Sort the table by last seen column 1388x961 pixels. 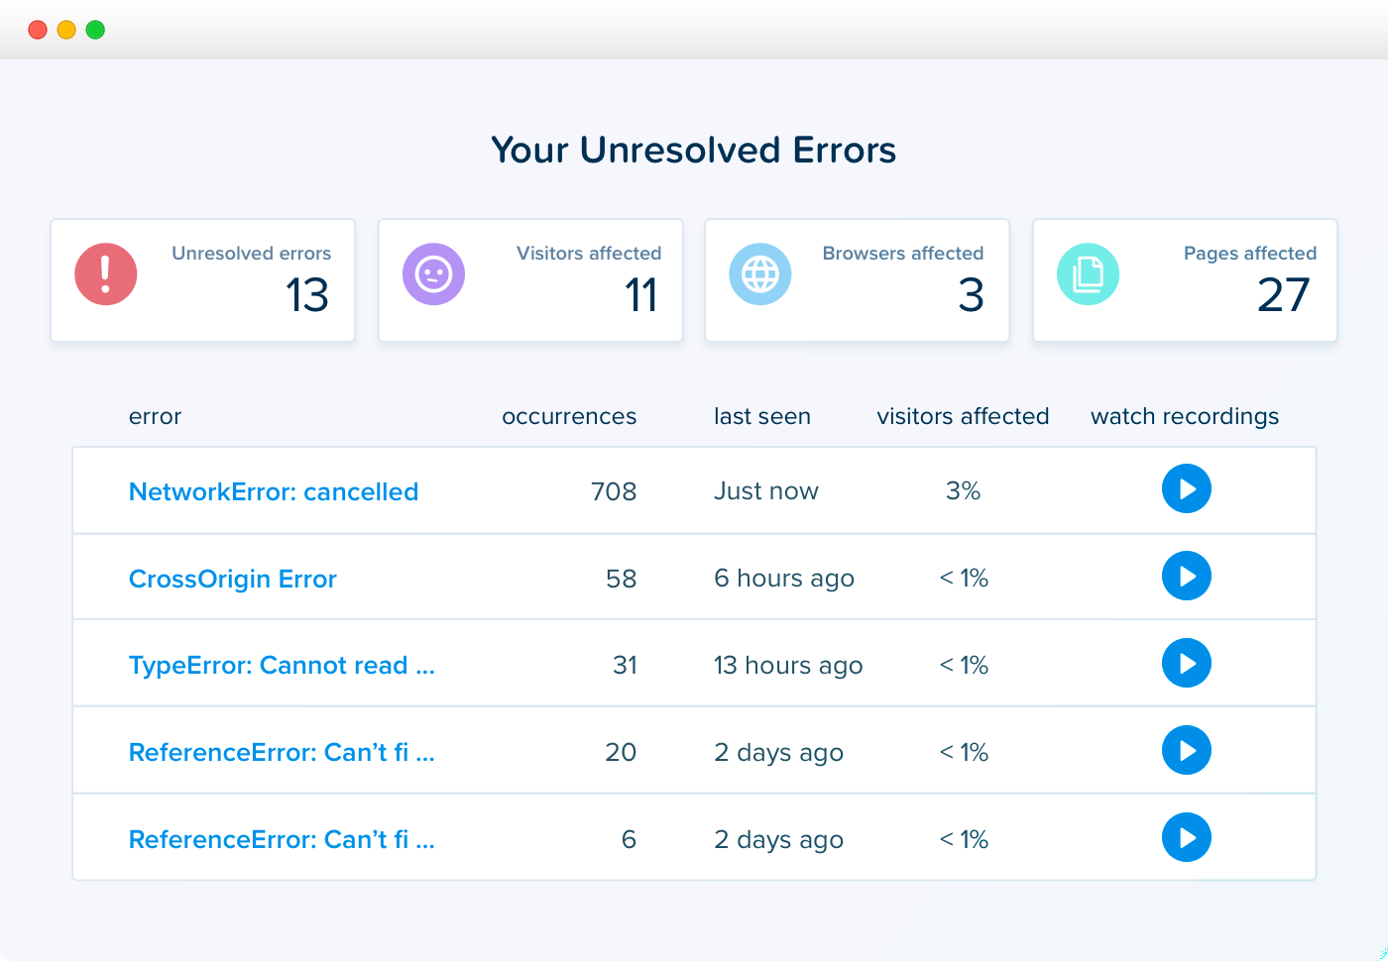(x=762, y=416)
